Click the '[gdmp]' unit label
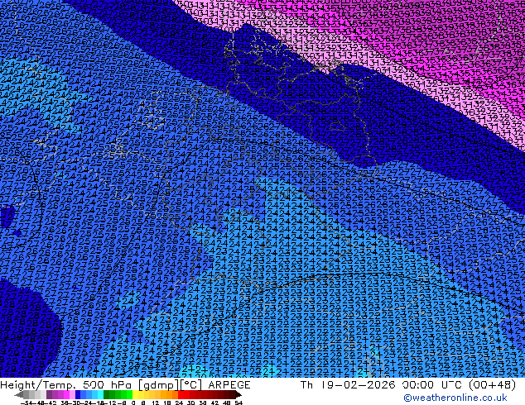 coord(157,385)
